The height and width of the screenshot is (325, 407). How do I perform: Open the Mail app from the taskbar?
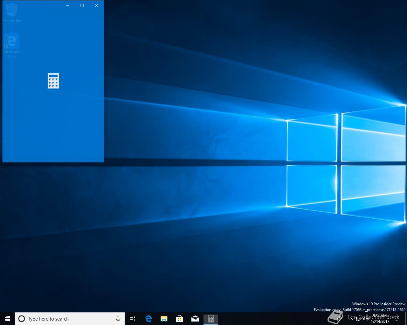[x=195, y=319]
